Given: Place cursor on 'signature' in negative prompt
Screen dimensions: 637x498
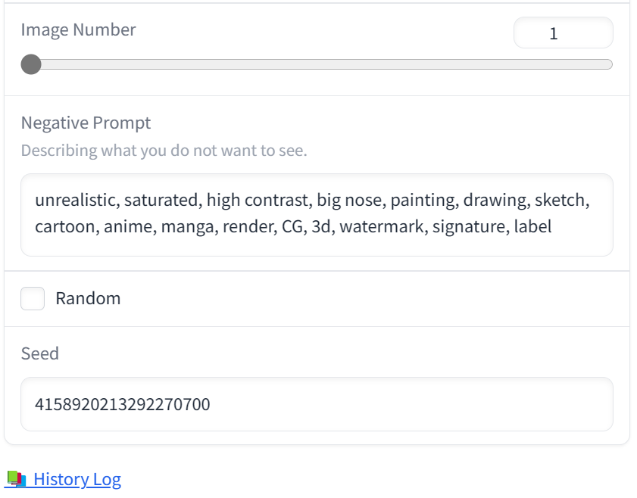Looking at the screenshot, I should [x=468, y=226].
